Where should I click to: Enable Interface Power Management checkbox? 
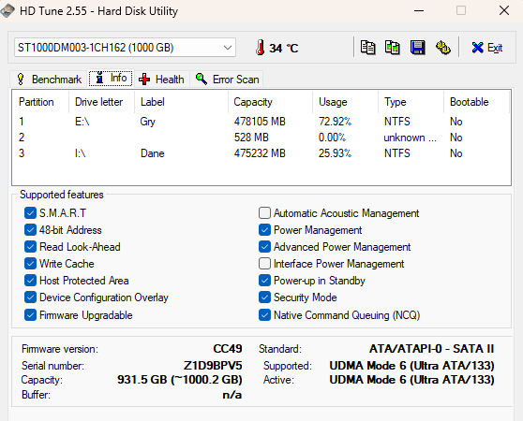[x=264, y=264]
